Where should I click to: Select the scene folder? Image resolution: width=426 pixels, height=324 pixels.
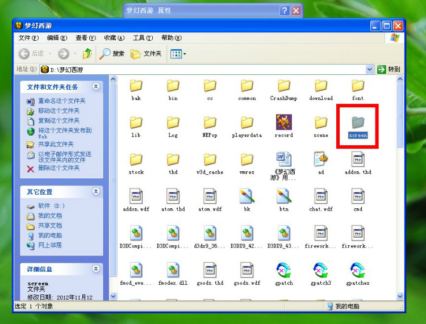coord(321,127)
